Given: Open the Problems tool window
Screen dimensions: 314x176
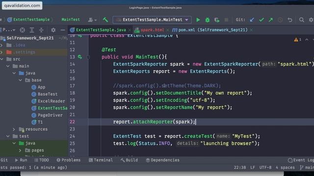Looking at the screenshot, I should click(69, 160).
